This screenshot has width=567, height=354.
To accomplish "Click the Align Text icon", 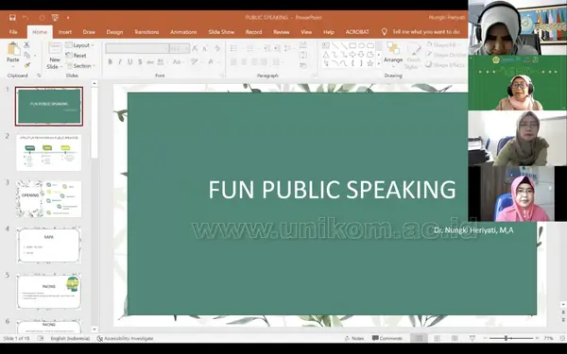I will click(x=303, y=56).
